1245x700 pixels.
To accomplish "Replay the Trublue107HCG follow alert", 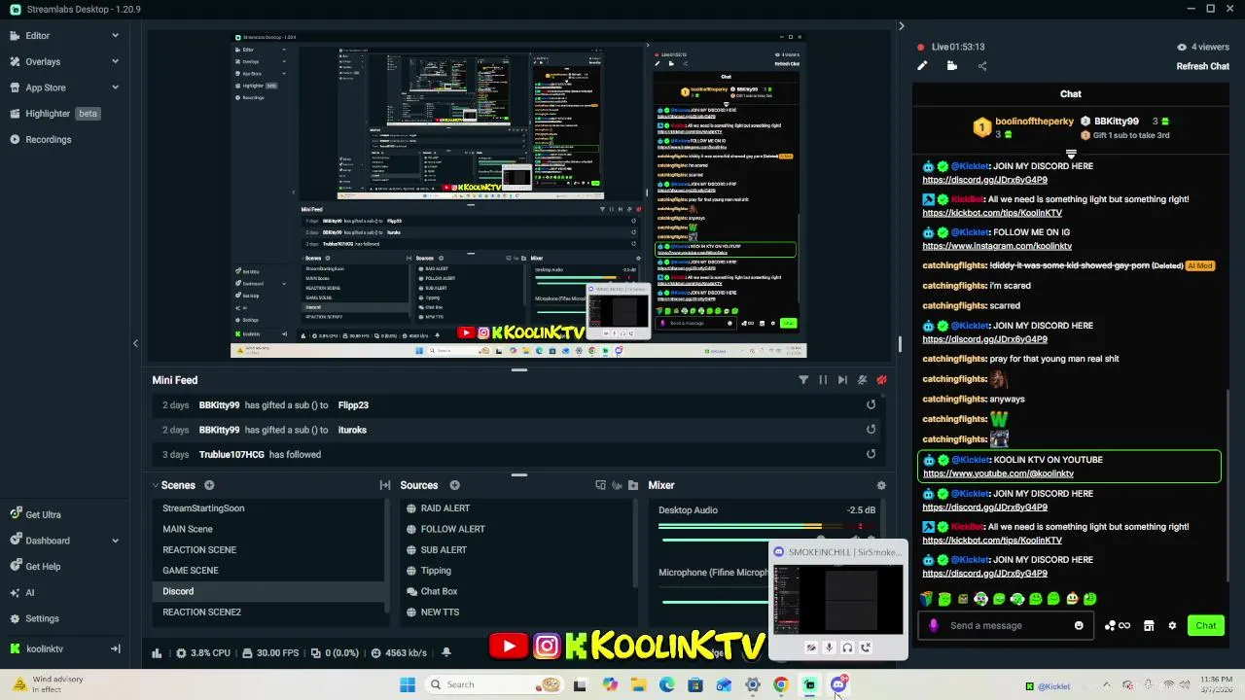I will click(x=871, y=454).
